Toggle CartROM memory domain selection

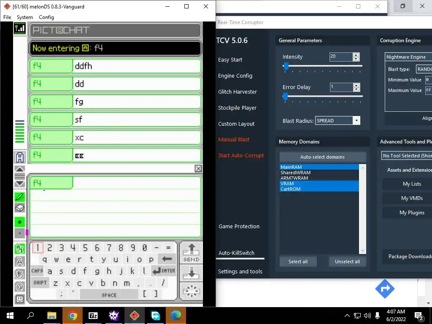[x=319, y=189]
